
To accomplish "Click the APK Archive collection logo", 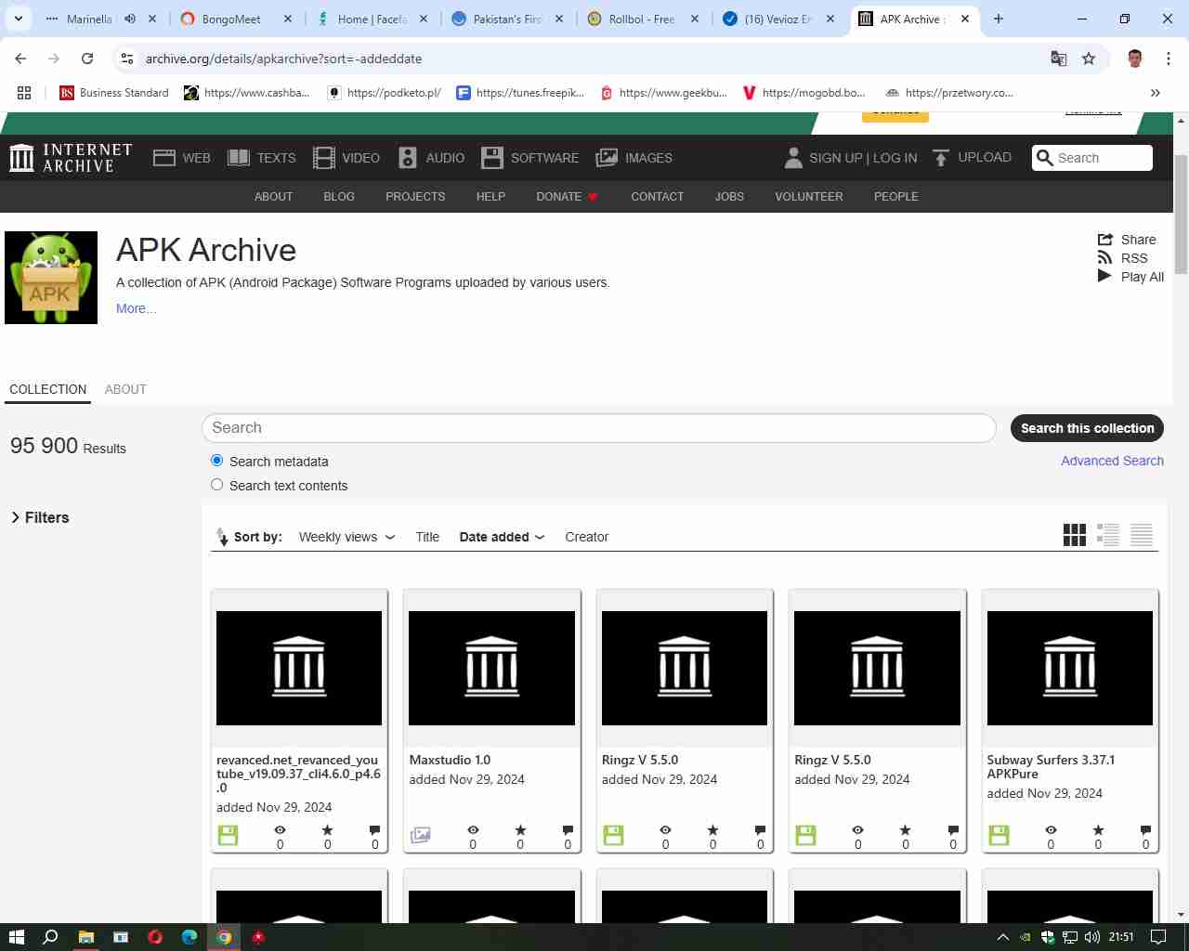I will [x=51, y=278].
